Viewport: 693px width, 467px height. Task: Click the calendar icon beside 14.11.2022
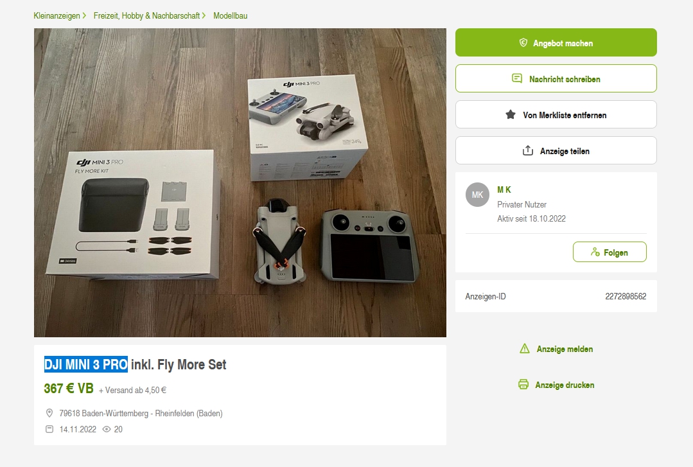click(49, 429)
